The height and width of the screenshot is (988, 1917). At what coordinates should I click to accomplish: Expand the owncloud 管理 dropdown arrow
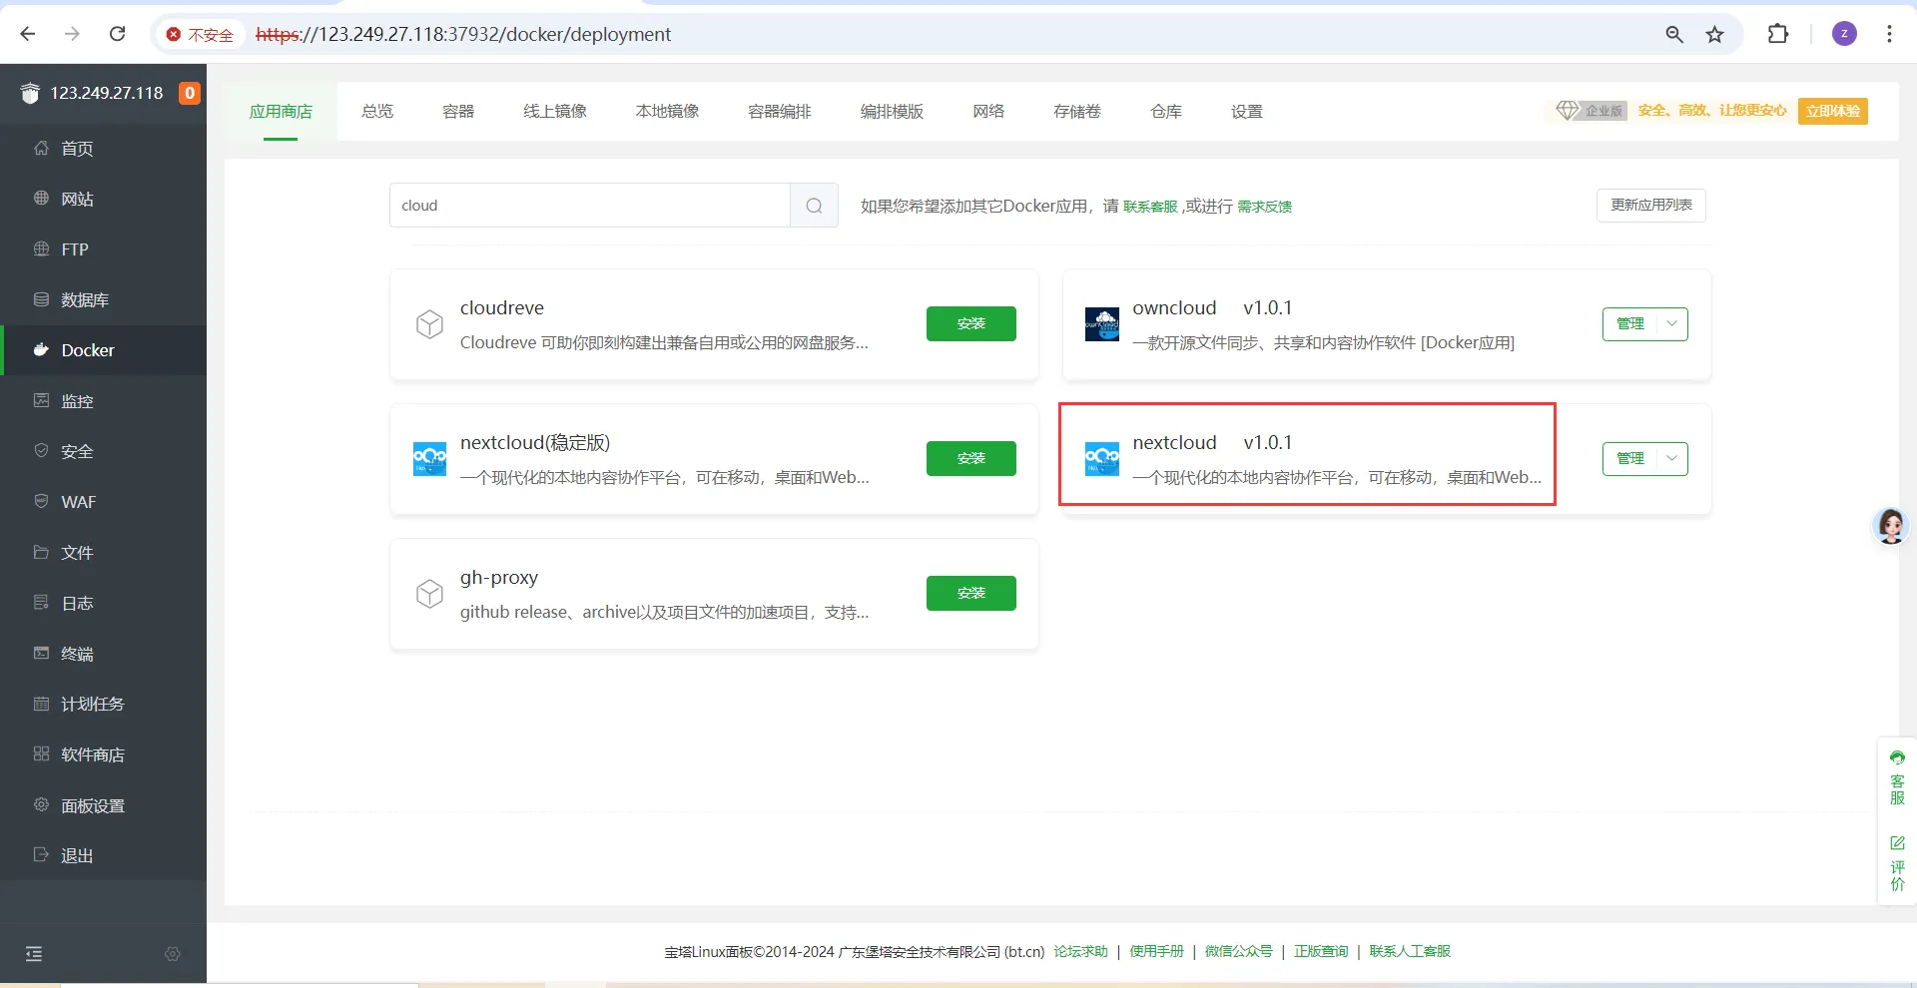(1671, 324)
